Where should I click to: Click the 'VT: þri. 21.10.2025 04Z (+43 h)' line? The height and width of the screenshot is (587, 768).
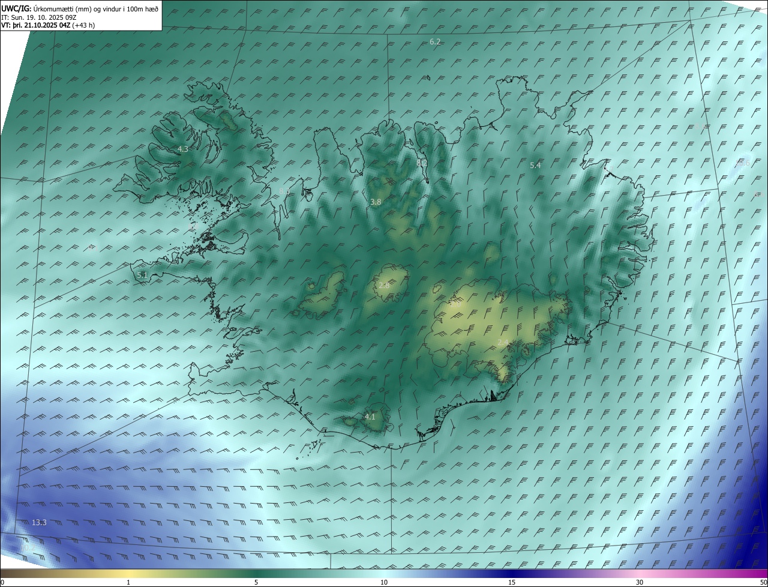(48, 25)
